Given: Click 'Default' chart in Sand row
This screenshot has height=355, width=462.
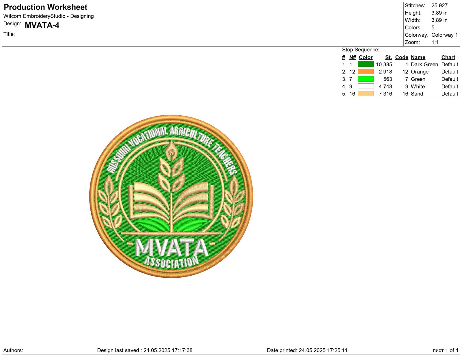Looking at the screenshot, I should pyautogui.click(x=450, y=94).
